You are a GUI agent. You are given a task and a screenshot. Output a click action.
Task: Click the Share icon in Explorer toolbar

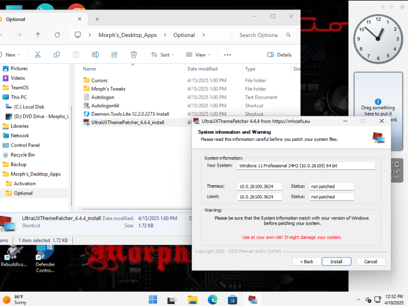[x=115, y=54]
